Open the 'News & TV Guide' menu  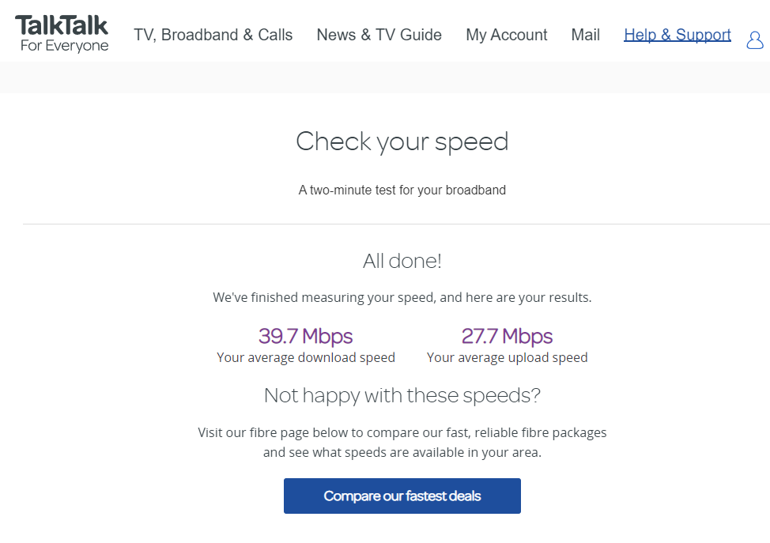(379, 35)
